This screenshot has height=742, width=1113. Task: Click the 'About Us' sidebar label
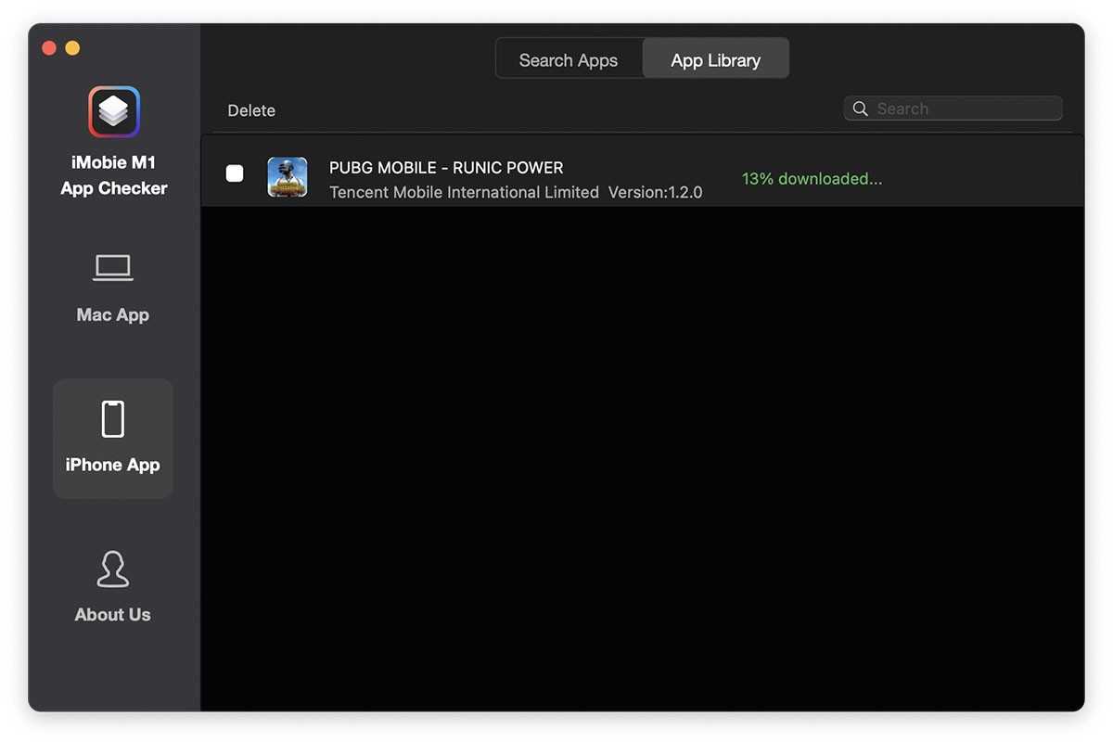coord(113,614)
